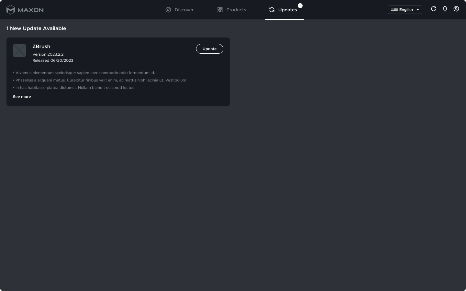The image size is (466, 291).
Task: Open notifications bell
Action: pyautogui.click(x=445, y=9)
